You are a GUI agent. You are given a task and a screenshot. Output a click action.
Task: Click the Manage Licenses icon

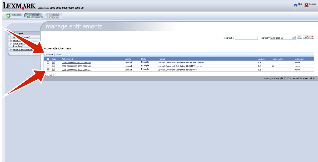tap(48, 16)
